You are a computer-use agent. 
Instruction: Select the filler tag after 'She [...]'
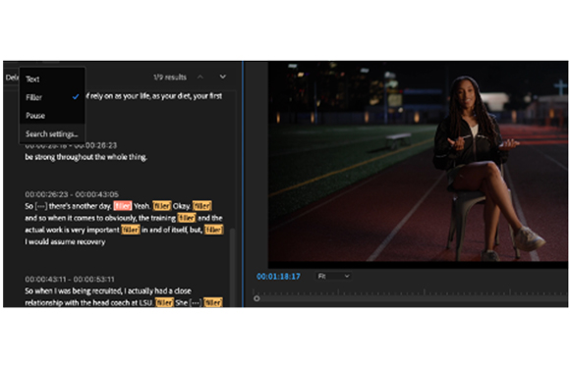click(x=213, y=302)
